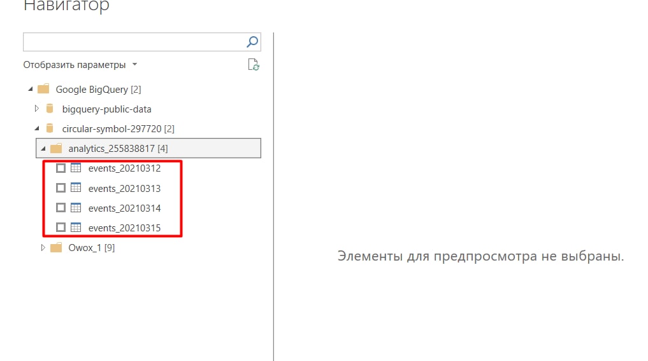Click table icon of events_20210313
Image resolution: width=648 pixels, height=361 pixels.
point(76,187)
